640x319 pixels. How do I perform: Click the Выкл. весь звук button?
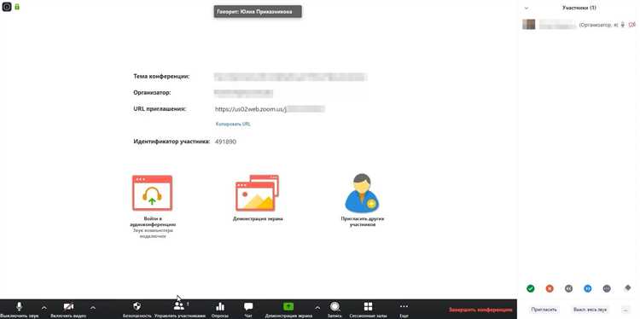[x=591, y=310]
